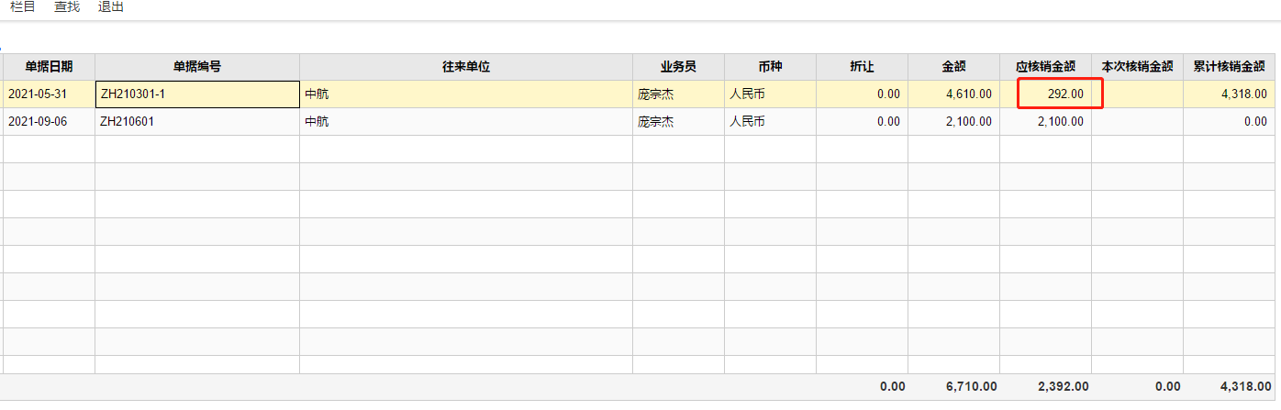Select the 折让 column header

tap(862, 66)
